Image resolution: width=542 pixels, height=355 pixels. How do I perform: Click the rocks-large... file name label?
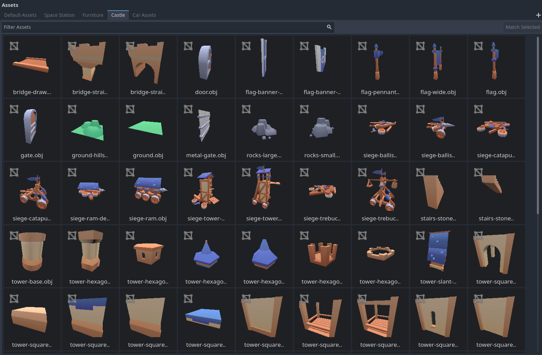[264, 155]
